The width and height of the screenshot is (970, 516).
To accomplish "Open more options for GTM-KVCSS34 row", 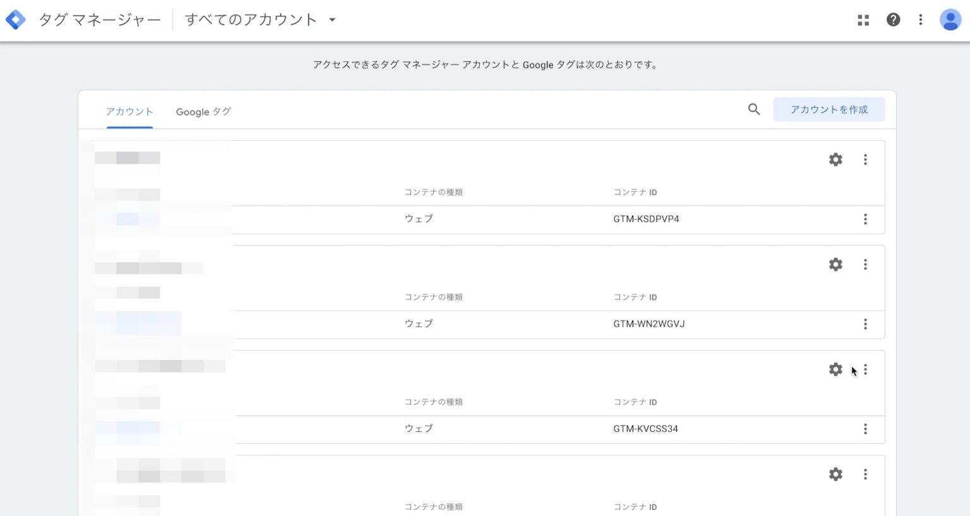I will point(865,429).
